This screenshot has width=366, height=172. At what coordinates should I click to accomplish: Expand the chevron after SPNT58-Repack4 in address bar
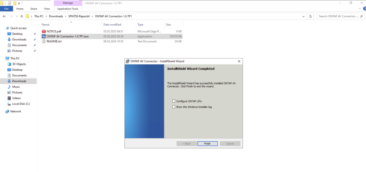(92, 16)
